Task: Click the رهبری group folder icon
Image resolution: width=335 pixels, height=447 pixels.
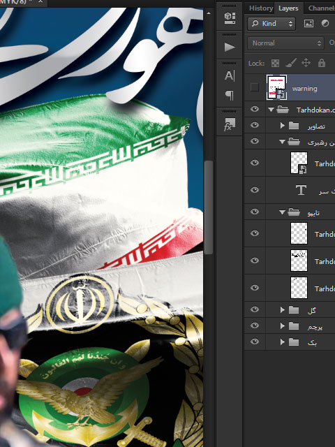Action: (294, 141)
